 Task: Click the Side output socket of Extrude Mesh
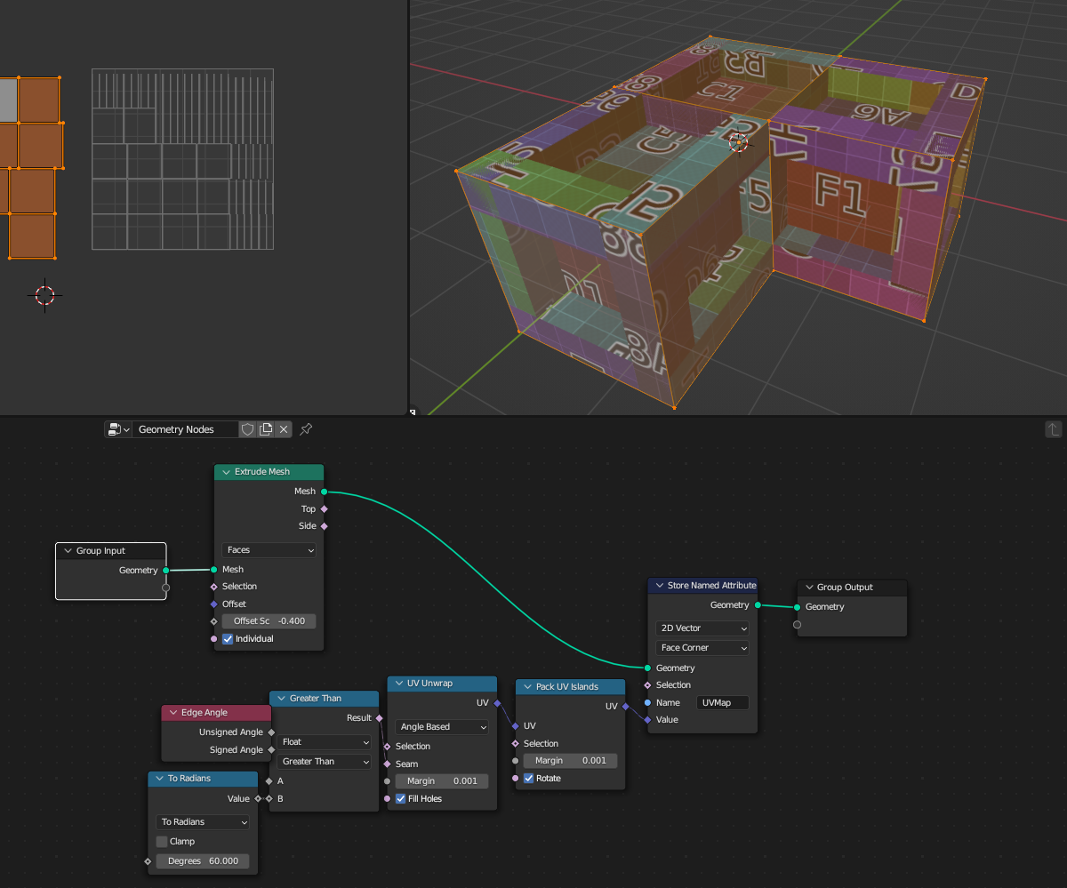click(x=324, y=526)
